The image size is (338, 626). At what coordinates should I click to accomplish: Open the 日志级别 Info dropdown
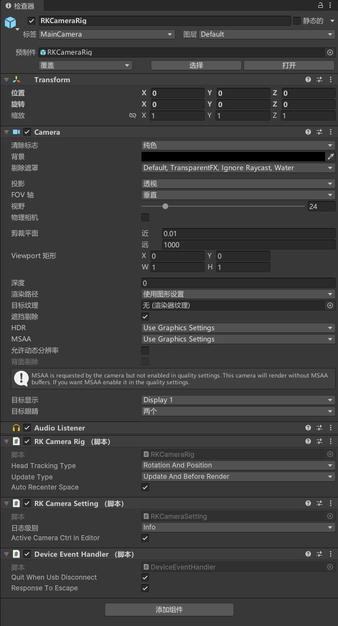point(238,527)
